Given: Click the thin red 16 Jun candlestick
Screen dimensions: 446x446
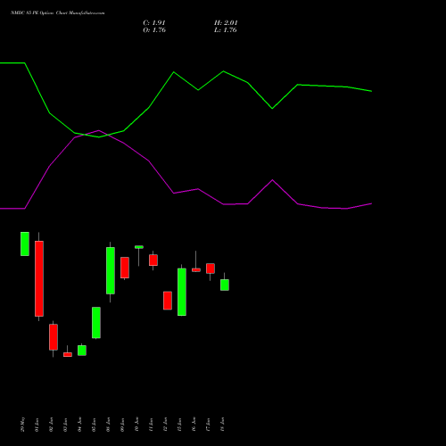Looking at the screenshot, I should (196, 270).
